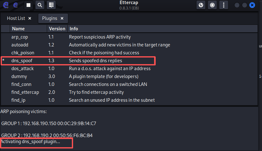The height and width of the screenshot is (151, 262).
Task: Click the stop MITM circle icon
Action: (212, 5)
